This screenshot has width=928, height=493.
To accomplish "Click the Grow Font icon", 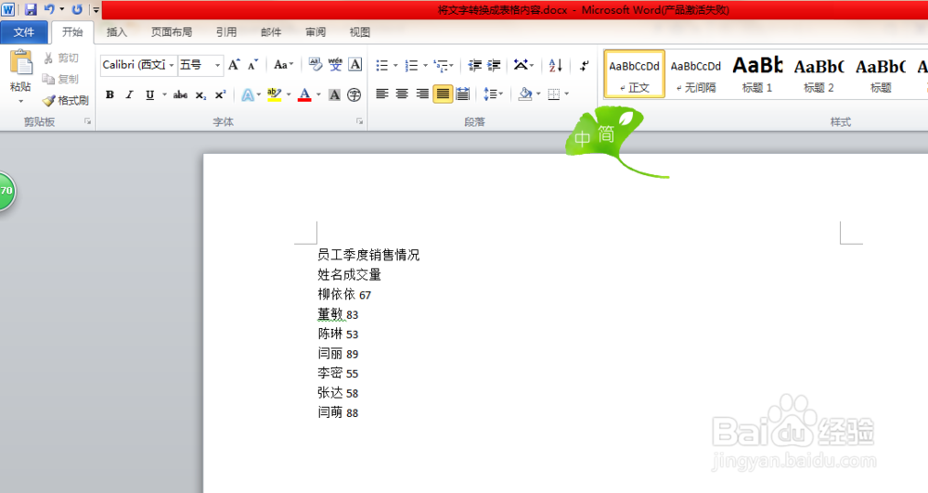I will (x=234, y=65).
